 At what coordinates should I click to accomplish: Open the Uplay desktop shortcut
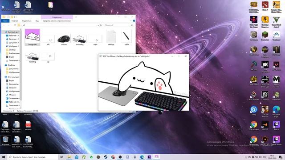pyautogui.click(x=254, y=111)
